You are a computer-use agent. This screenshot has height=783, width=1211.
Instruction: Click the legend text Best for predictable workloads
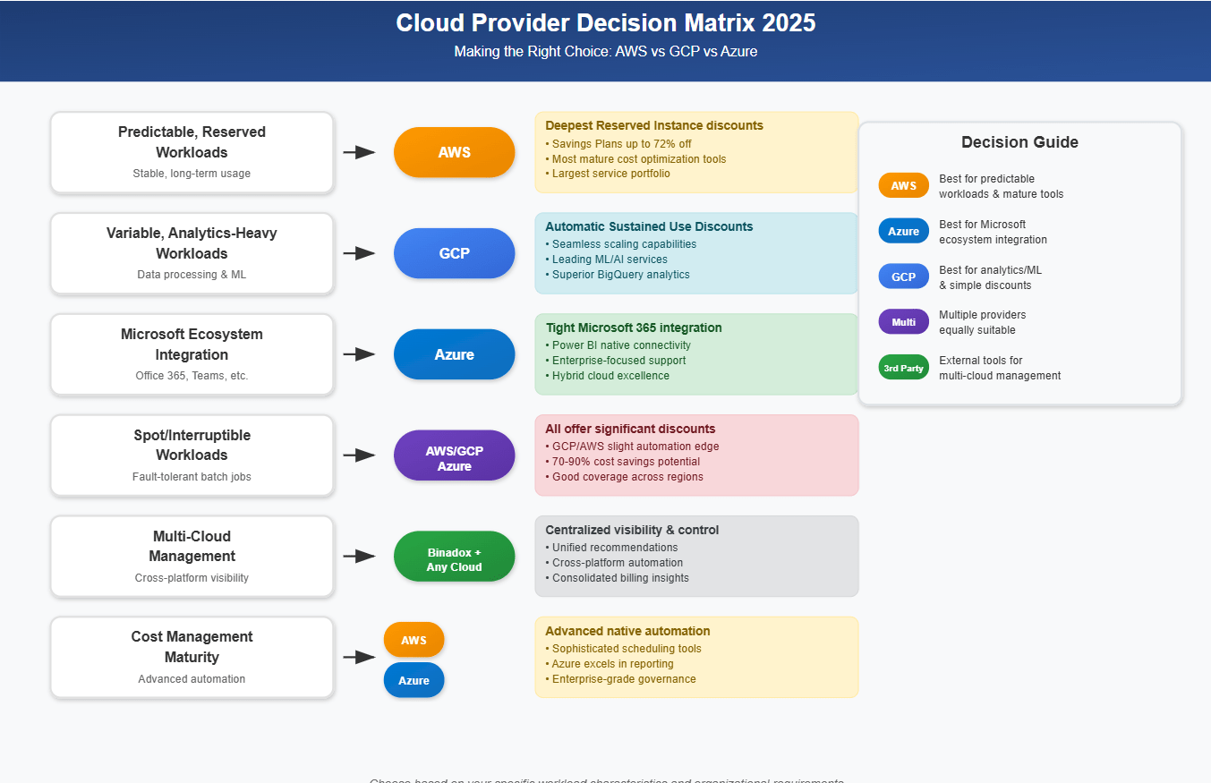(x=1002, y=186)
